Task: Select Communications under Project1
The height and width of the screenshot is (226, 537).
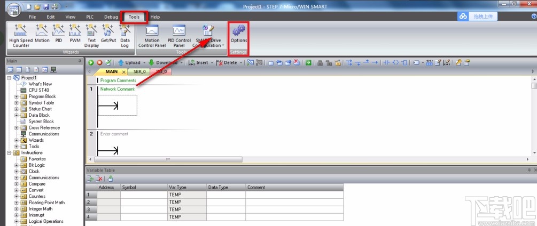Action: point(44,134)
